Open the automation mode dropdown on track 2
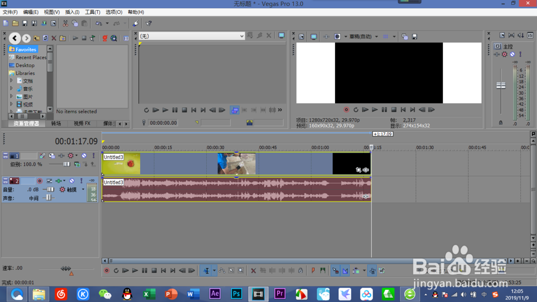This screenshot has width=537, height=302. (83, 189)
